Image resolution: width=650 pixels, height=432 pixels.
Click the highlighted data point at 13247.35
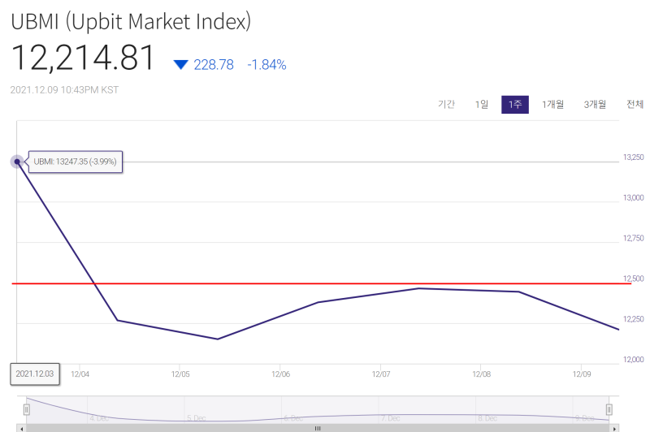pyautogui.click(x=17, y=162)
